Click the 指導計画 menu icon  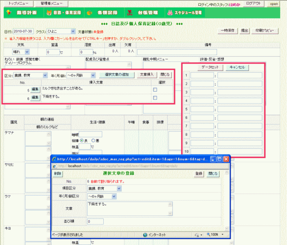coord(8,13)
